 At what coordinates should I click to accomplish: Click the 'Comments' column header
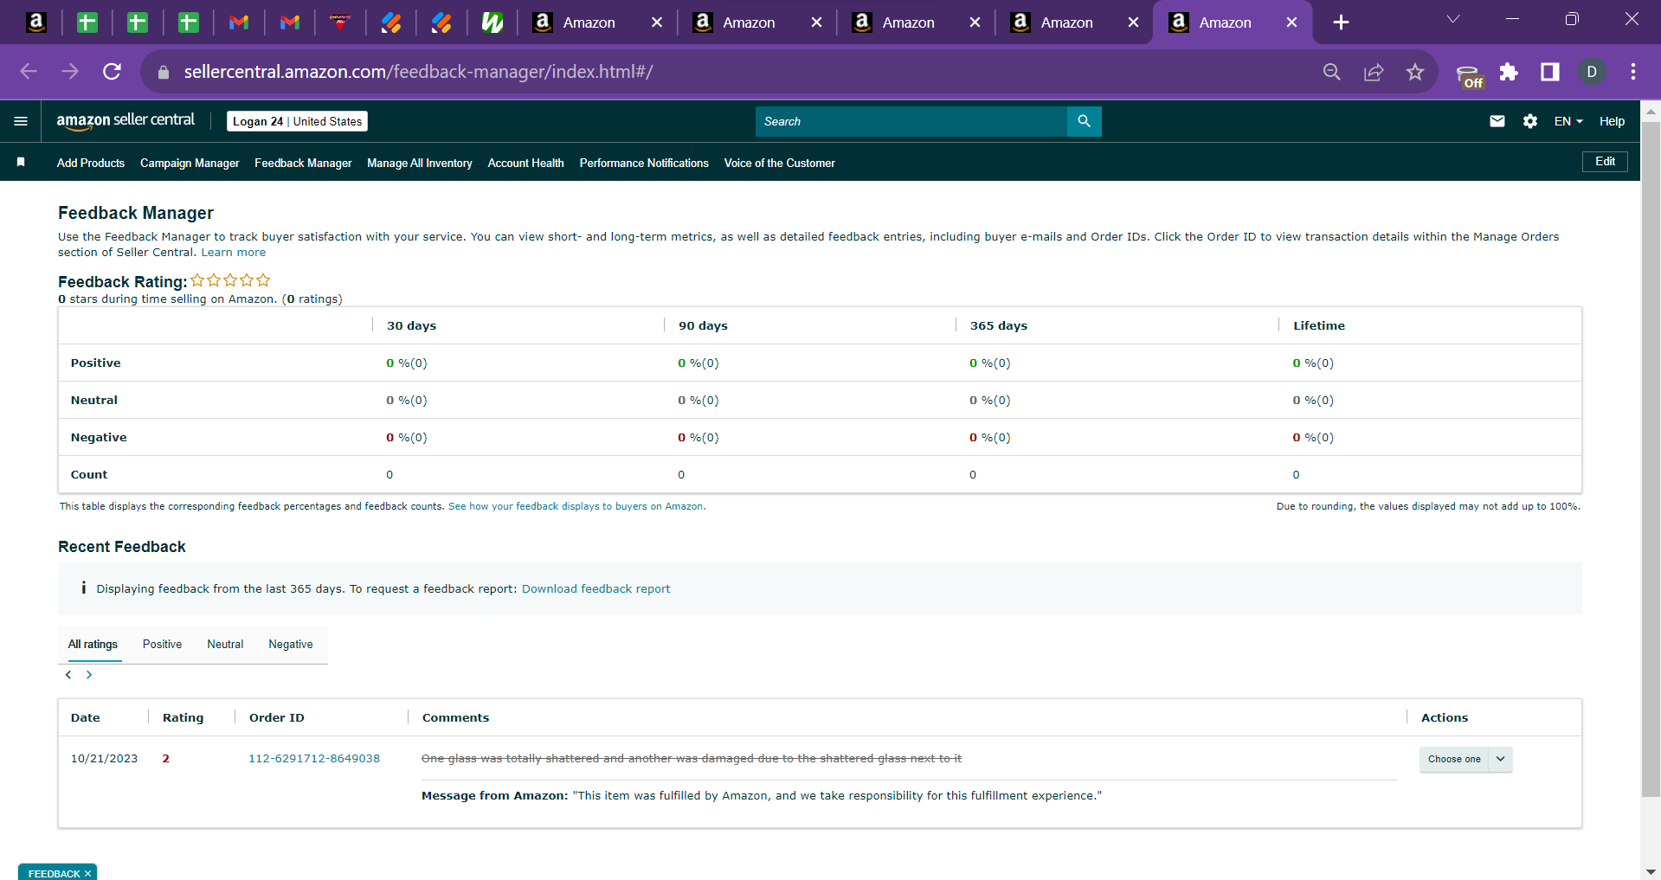point(455,718)
